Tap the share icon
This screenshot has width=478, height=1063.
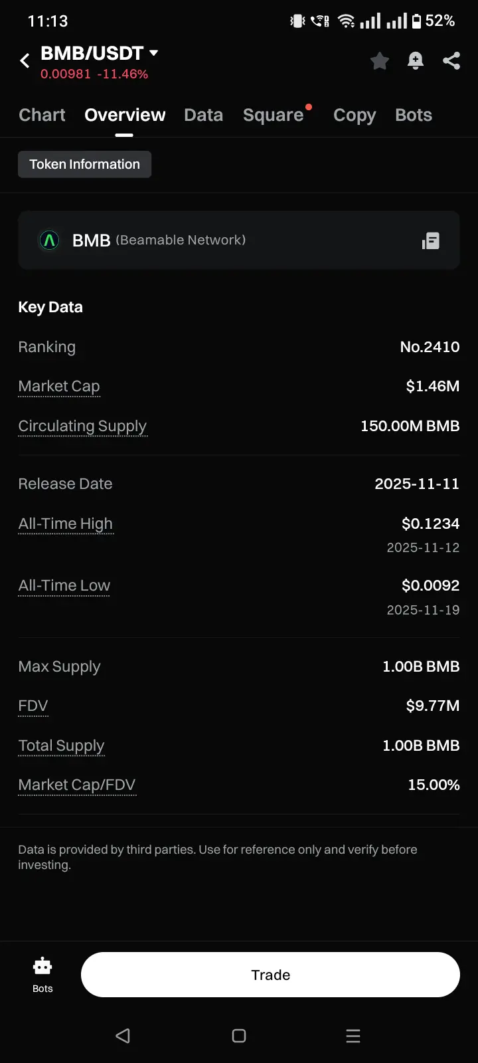click(451, 61)
